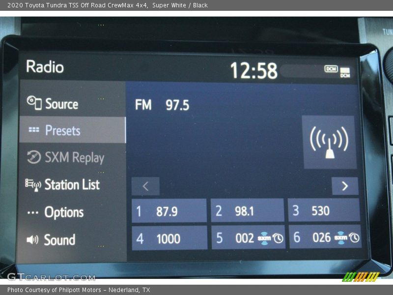The image size is (393, 295).
Task: Tap the DCM status icon
Action: pos(332,69)
